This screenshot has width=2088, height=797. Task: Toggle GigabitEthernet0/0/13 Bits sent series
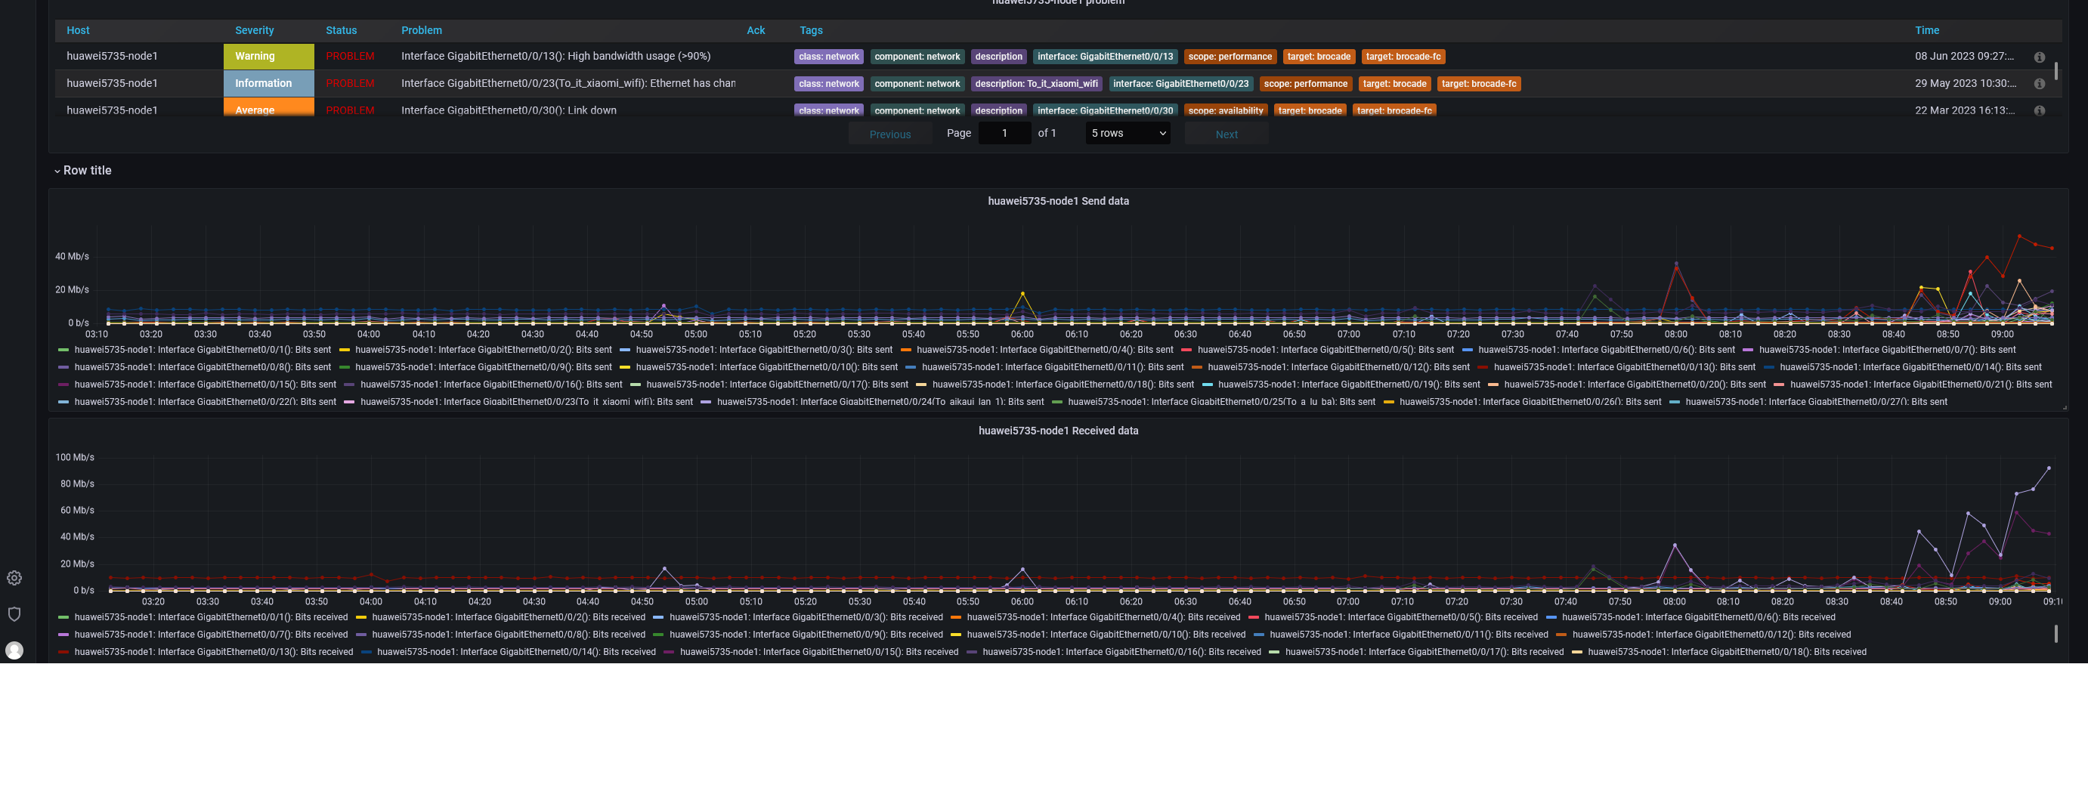pyautogui.click(x=1624, y=367)
